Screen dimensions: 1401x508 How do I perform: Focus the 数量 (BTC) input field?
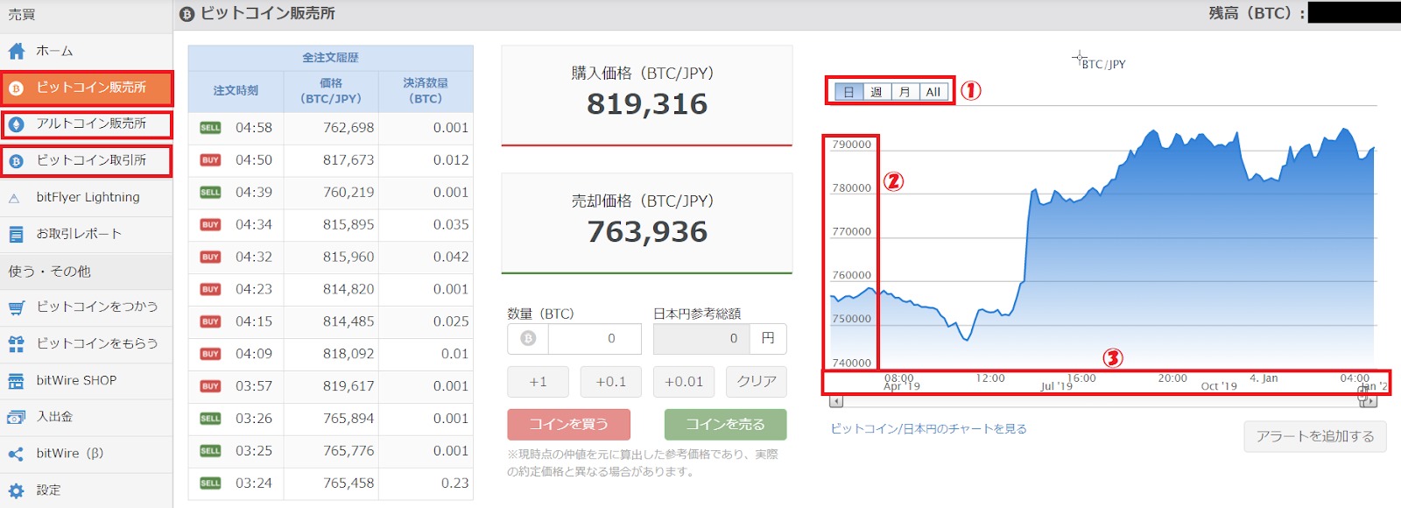[x=595, y=339]
